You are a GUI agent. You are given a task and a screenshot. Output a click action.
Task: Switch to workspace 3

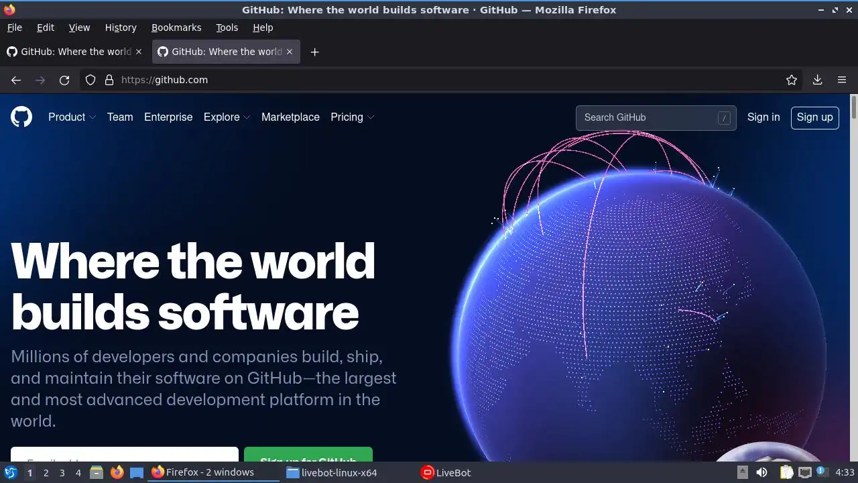pyautogui.click(x=62, y=472)
